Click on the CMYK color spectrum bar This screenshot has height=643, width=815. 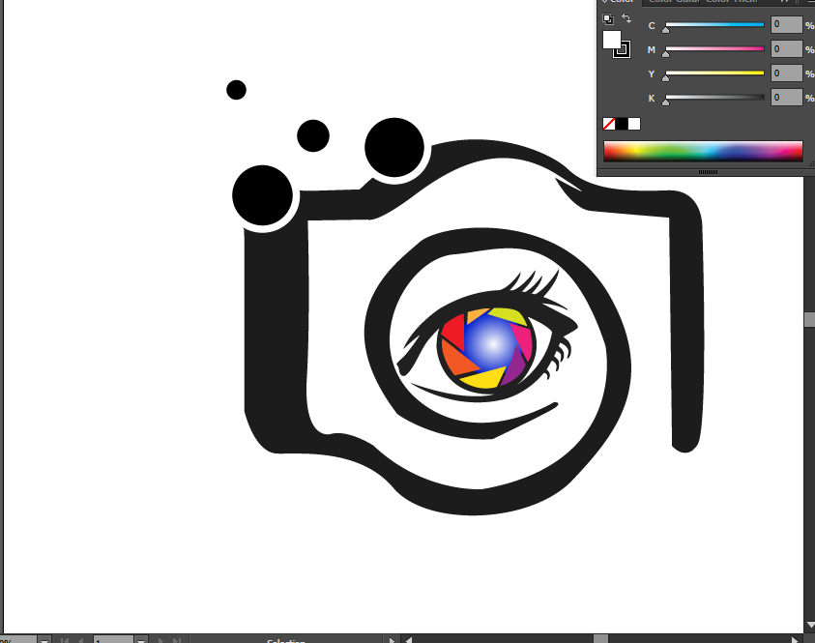[x=703, y=151]
